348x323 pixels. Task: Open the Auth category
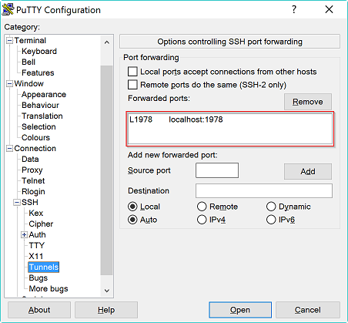pos(37,234)
